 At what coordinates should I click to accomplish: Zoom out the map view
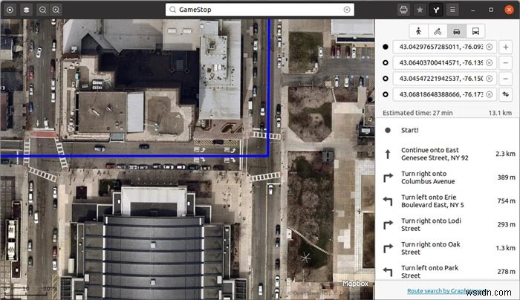point(43,10)
